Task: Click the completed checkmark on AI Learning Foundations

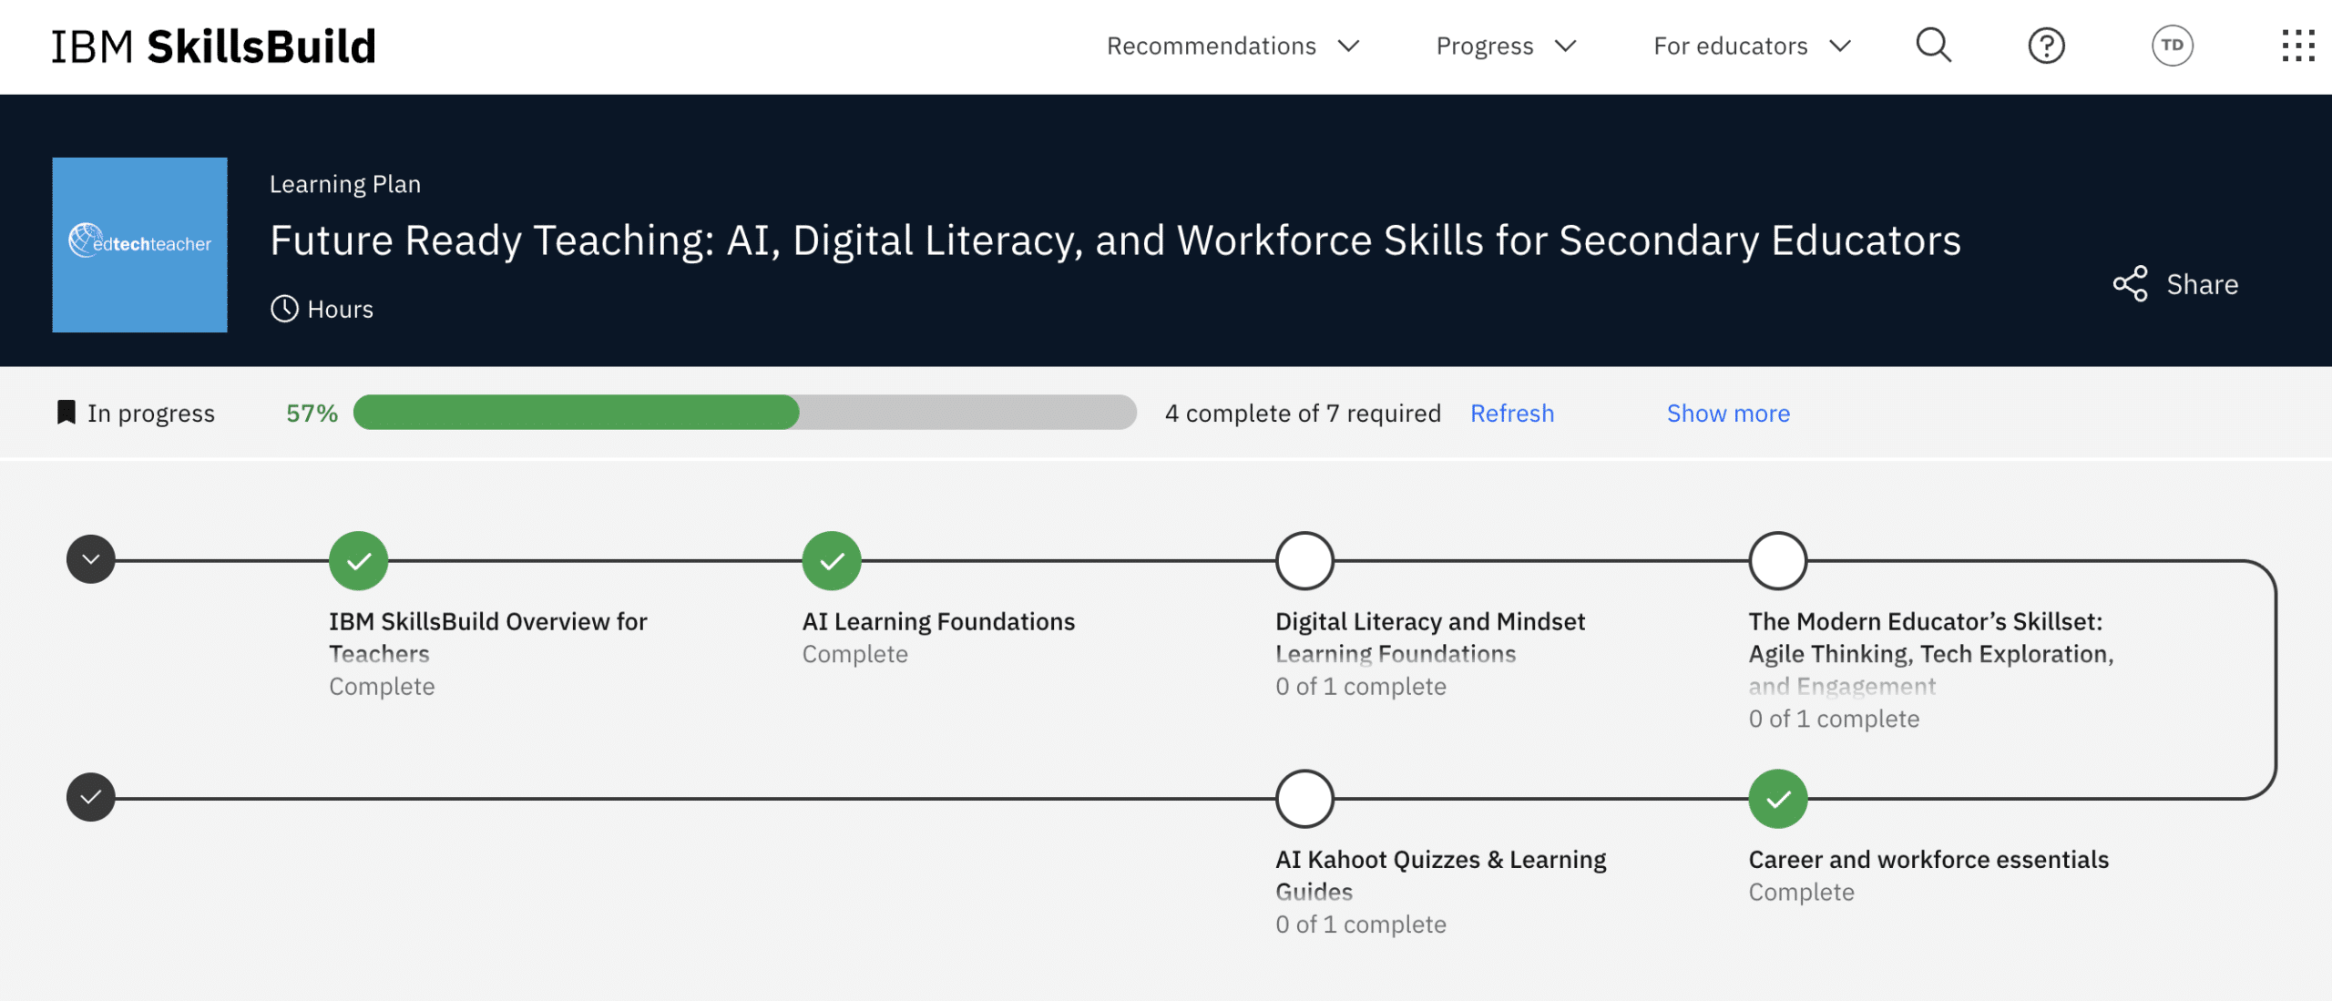Action: [x=831, y=560]
